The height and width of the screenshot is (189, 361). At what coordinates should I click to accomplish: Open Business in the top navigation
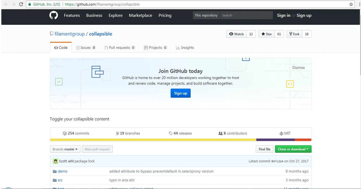pyautogui.click(x=94, y=15)
